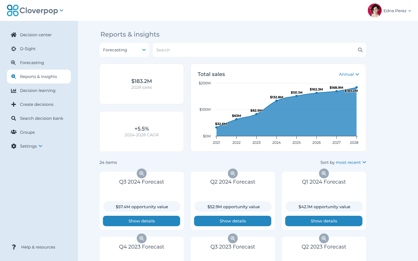Open the sort by most recent dropdown
The width and height of the screenshot is (418, 261).
click(351, 162)
